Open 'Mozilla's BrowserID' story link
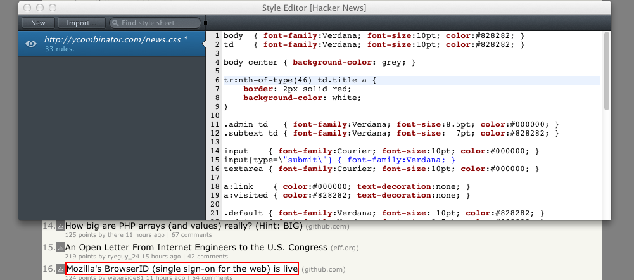634x280 pixels. pyautogui.click(x=182, y=269)
